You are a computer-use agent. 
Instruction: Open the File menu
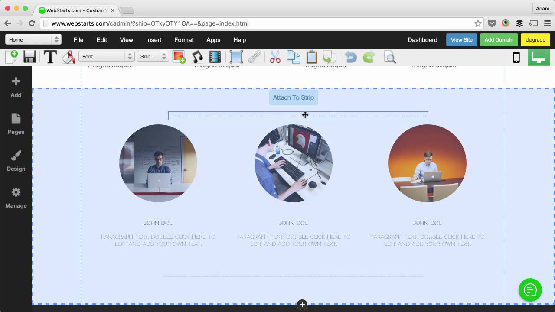tap(78, 40)
